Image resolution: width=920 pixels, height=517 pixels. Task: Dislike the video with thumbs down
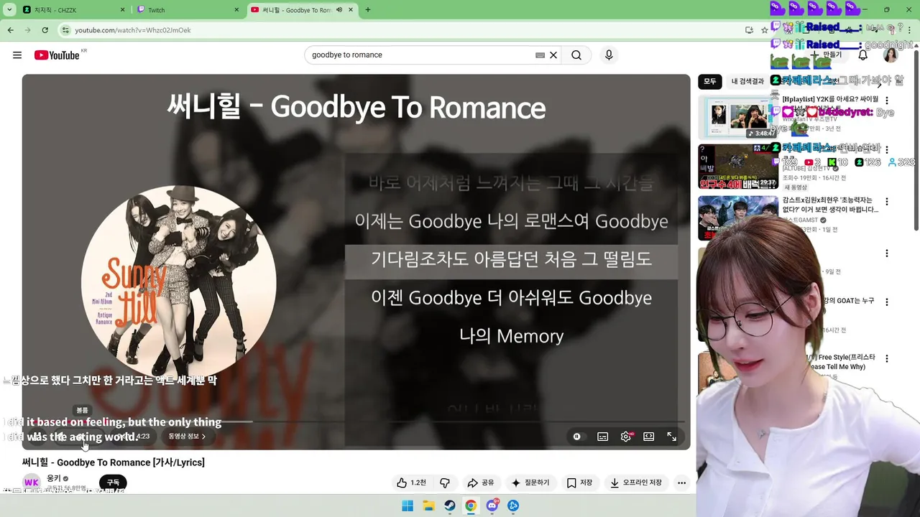click(x=445, y=483)
